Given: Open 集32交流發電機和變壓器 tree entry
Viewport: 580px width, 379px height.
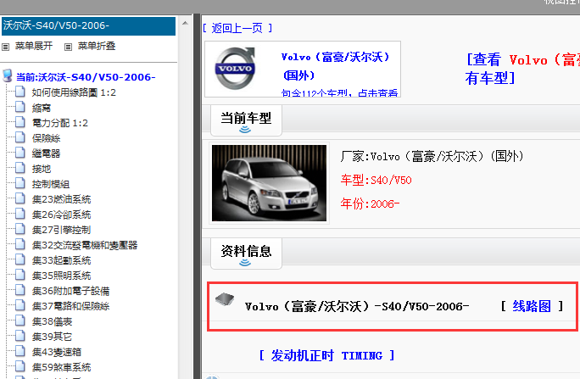Looking at the screenshot, I should click(x=85, y=245).
